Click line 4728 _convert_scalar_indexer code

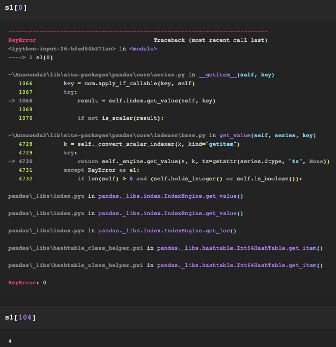pyautogui.click(x=152, y=144)
